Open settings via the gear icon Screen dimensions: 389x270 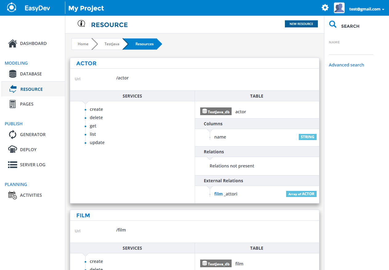point(325,8)
